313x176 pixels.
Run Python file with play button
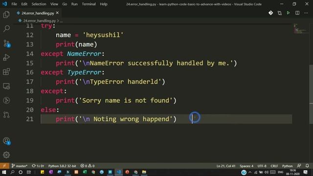(x=288, y=13)
